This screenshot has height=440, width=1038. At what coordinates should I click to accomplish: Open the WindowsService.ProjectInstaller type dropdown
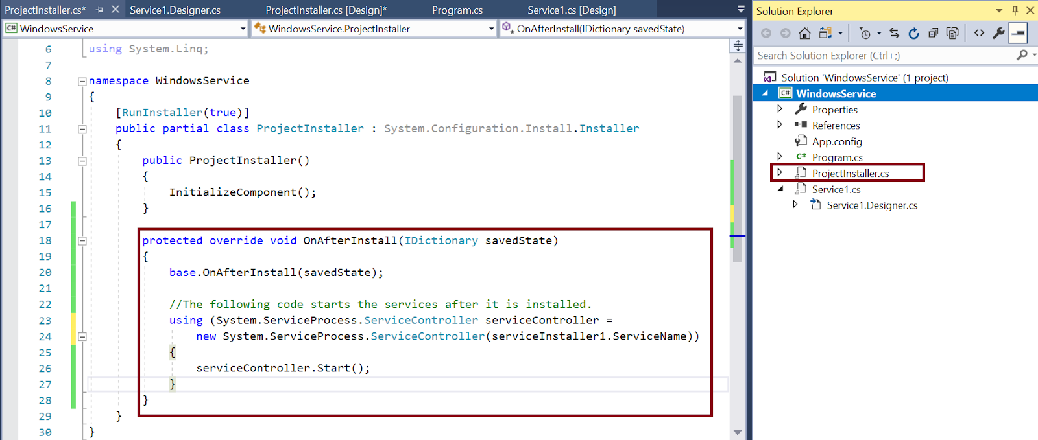coord(491,29)
